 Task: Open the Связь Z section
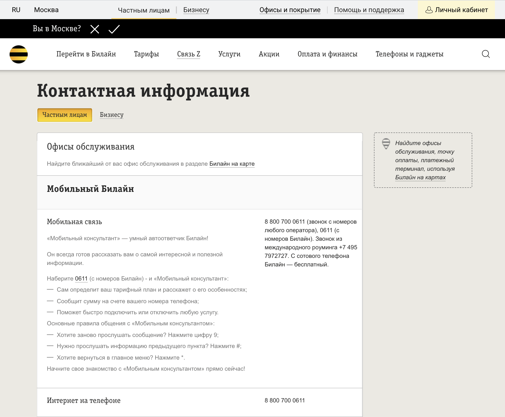pos(188,54)
